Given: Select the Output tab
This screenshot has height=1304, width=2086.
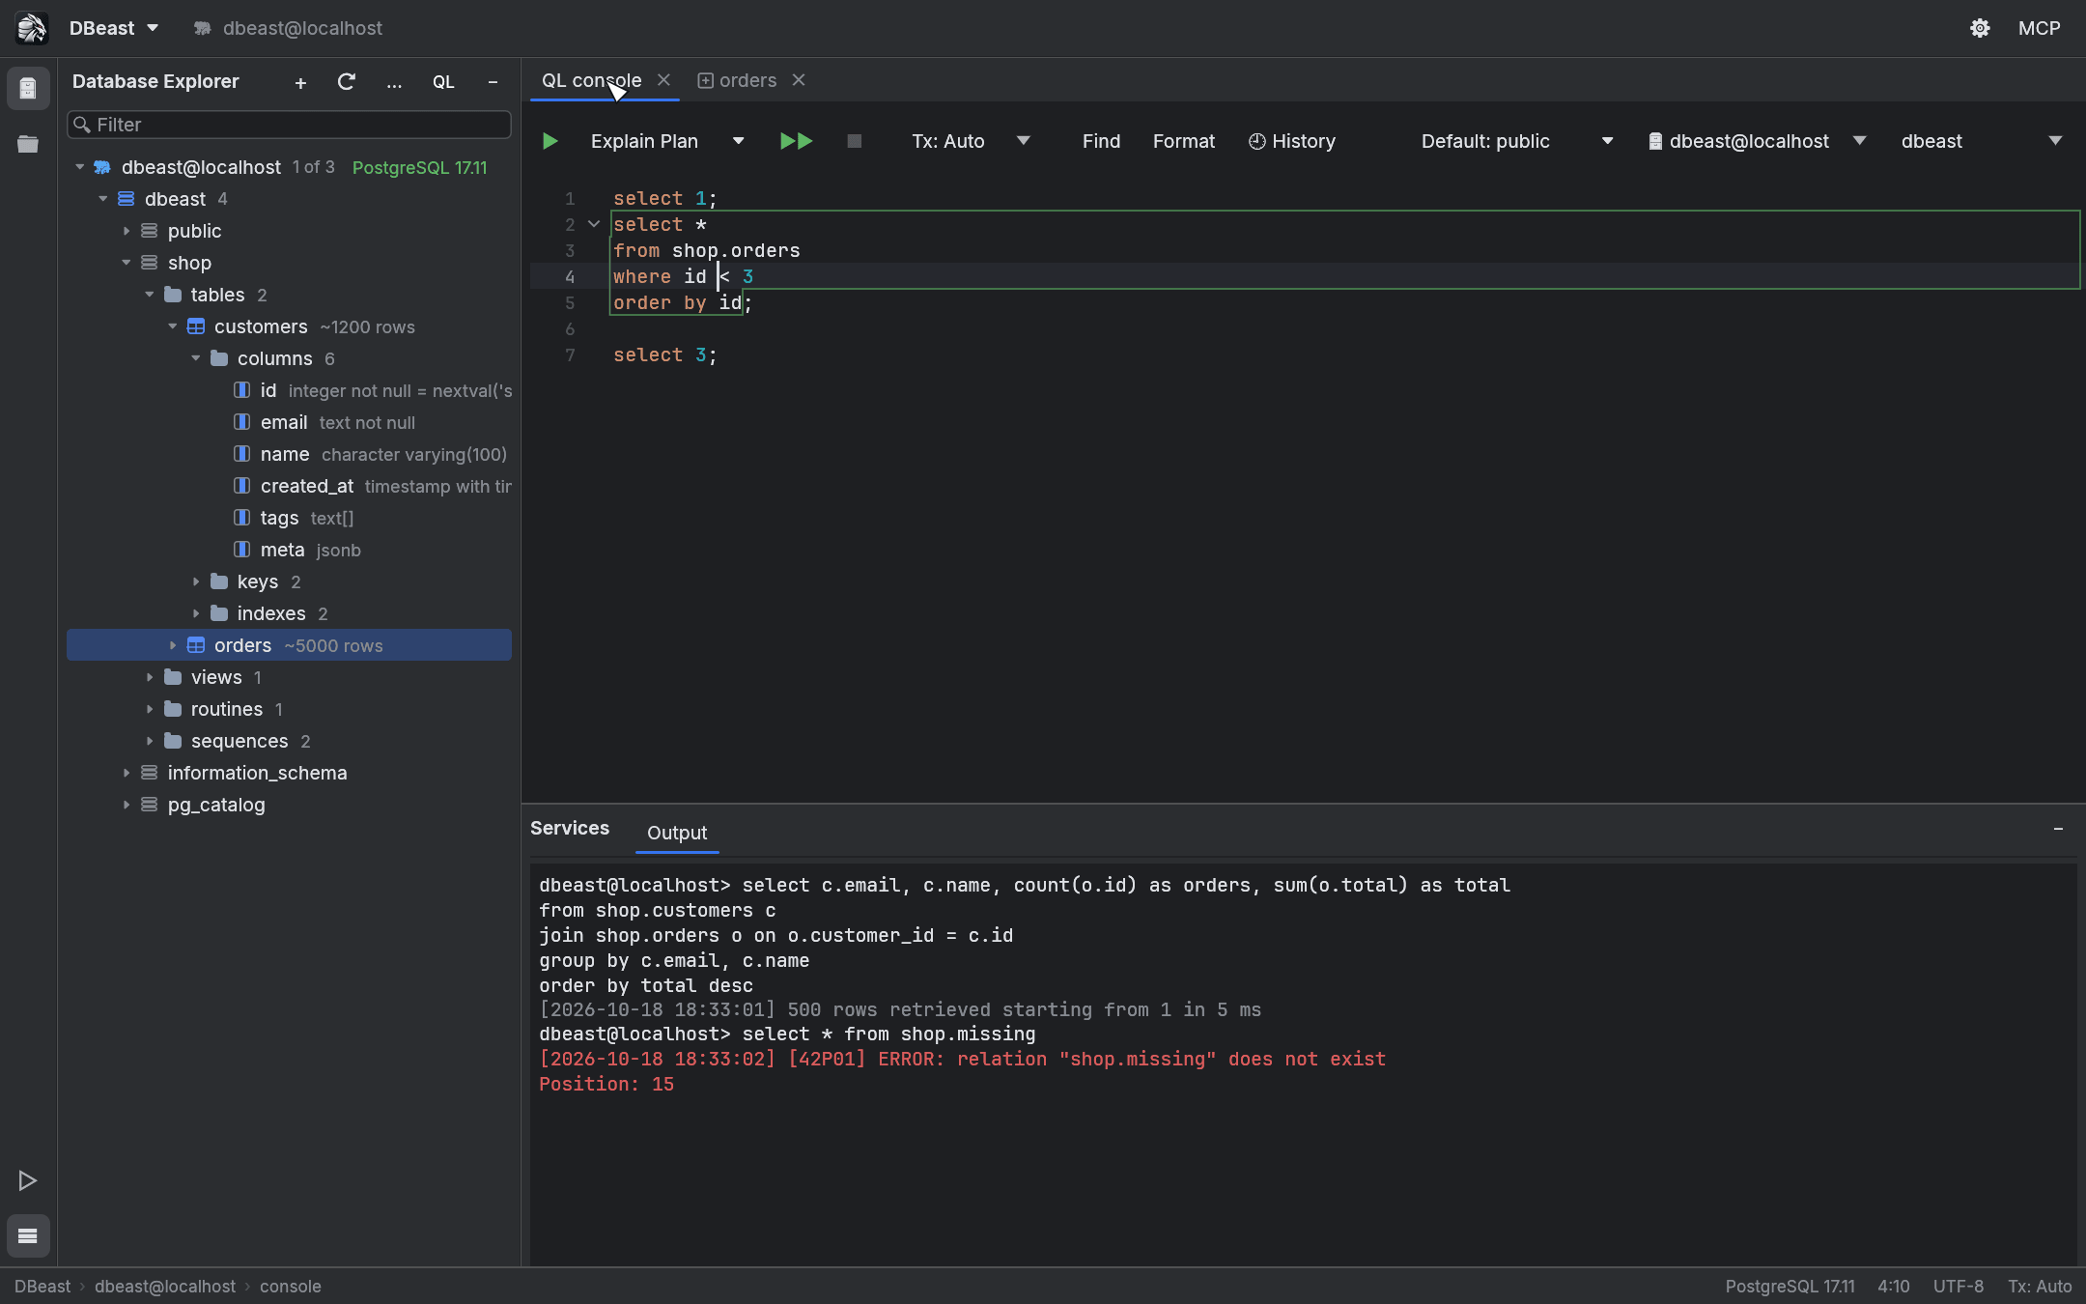Looking at the screenshot, I should [x=677, y=833].
